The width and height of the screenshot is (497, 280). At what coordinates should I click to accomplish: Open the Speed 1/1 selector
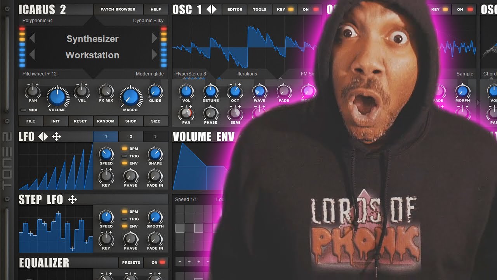coord(186,199)
